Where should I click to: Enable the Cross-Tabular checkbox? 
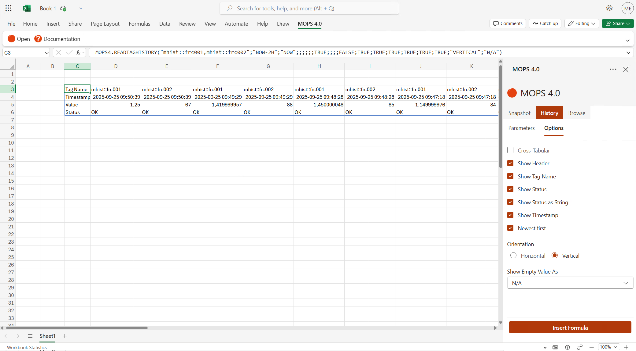pos(510,150)
